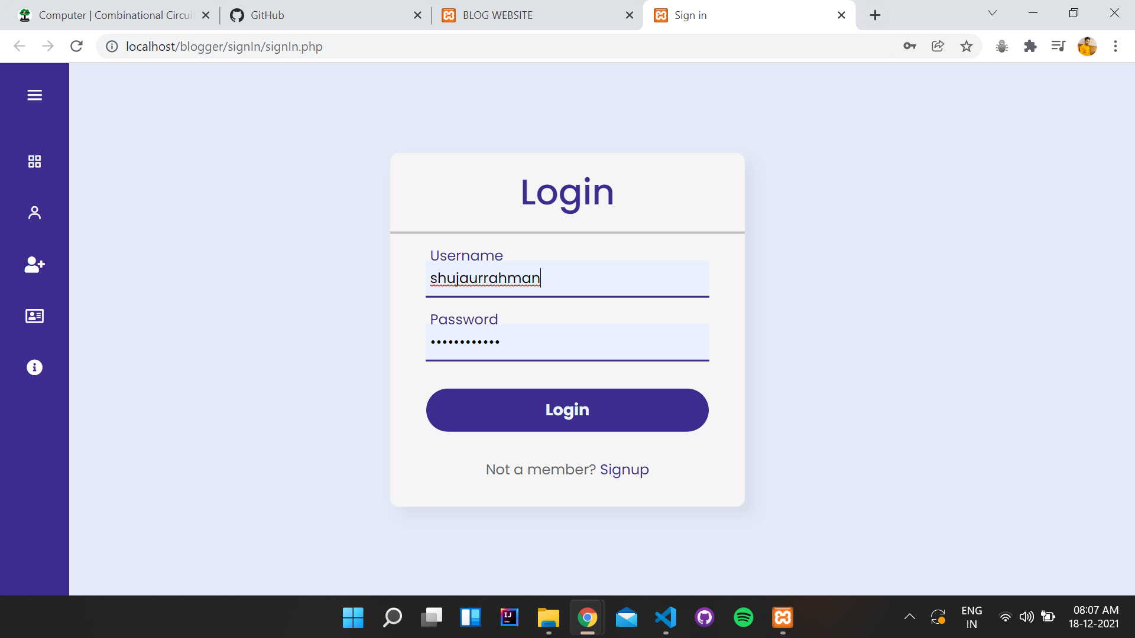Focus the Username field containing shujaurrahman

point(567,278)
